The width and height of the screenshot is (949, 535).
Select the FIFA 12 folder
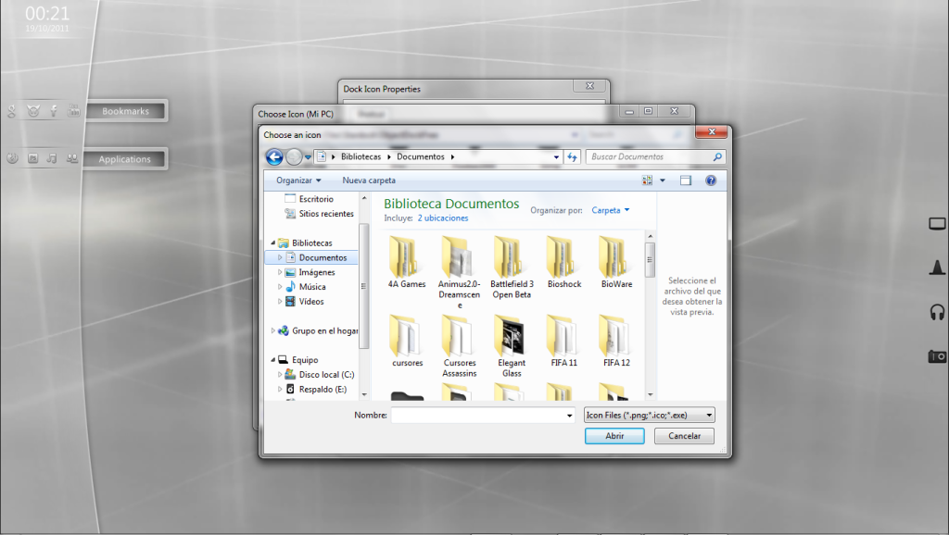(616, 342)
